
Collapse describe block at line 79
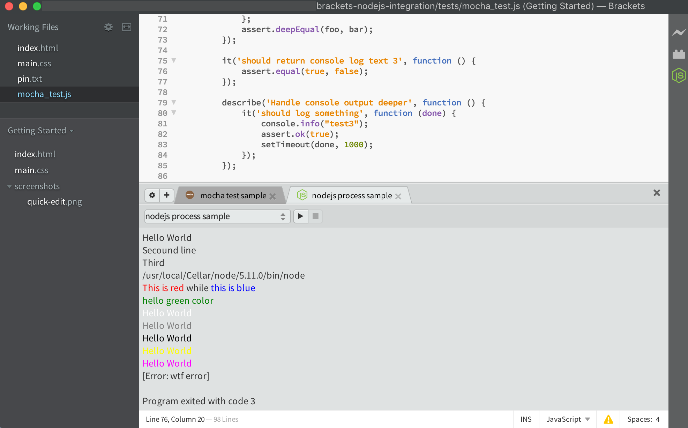tap(174, 102)
